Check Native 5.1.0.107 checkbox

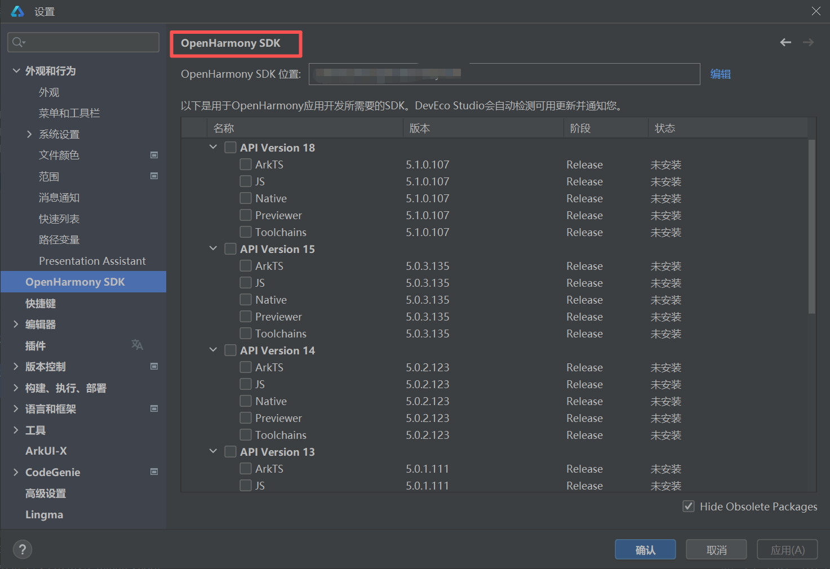click(246, 198)
